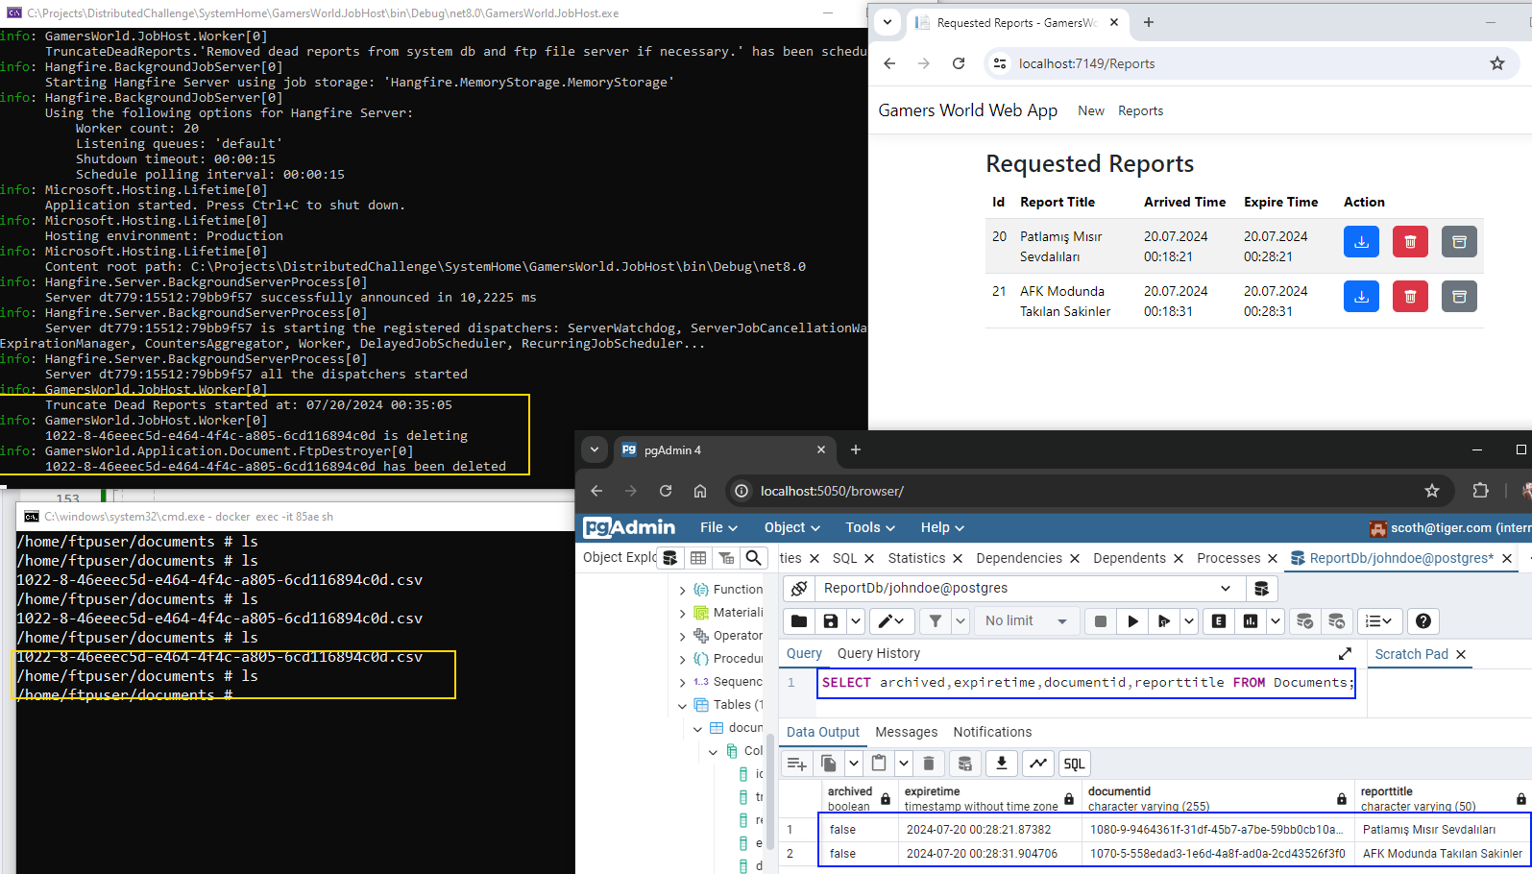Click new query tool for current connection icon
The height and width of the screenshot is (874, 1532).
pos(1261,588)
